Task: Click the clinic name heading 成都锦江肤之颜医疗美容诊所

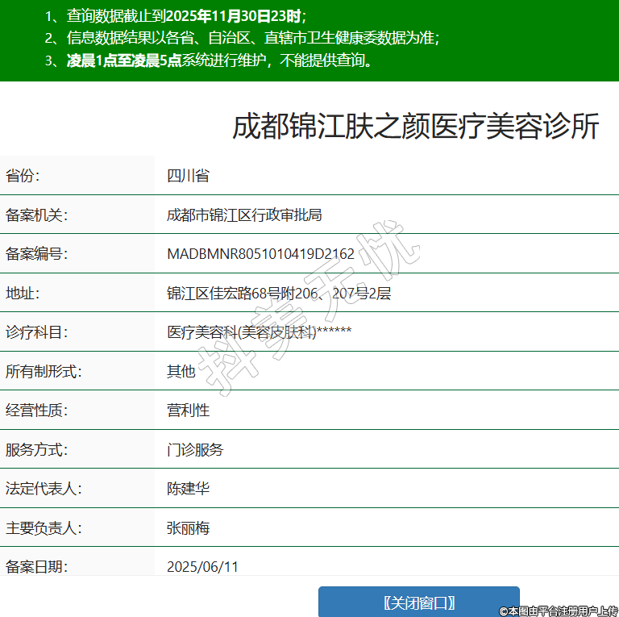Action: (415, 127)
